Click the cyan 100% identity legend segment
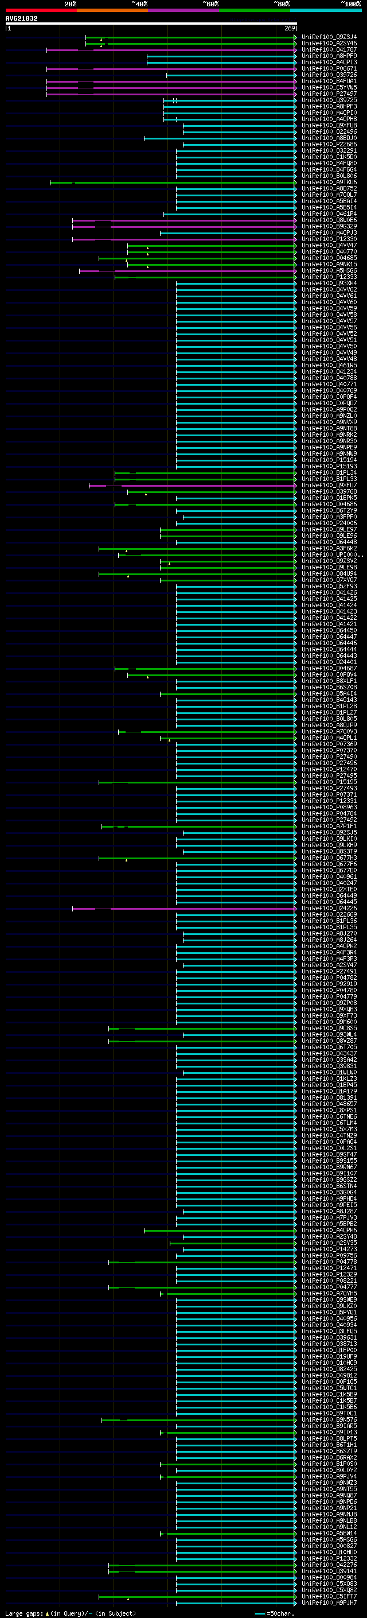Image resolution: width=367 pixels, height=1618 pixels. [326, 10]
